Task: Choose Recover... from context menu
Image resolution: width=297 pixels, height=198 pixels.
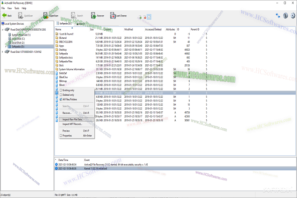Action: tap(76, 113)
